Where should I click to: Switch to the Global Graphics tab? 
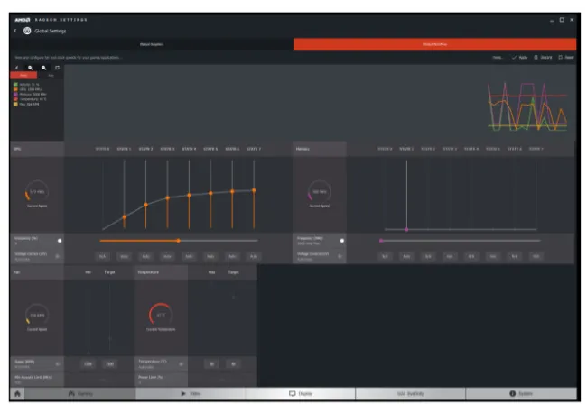pyautogui.click(x=152, y=44)
